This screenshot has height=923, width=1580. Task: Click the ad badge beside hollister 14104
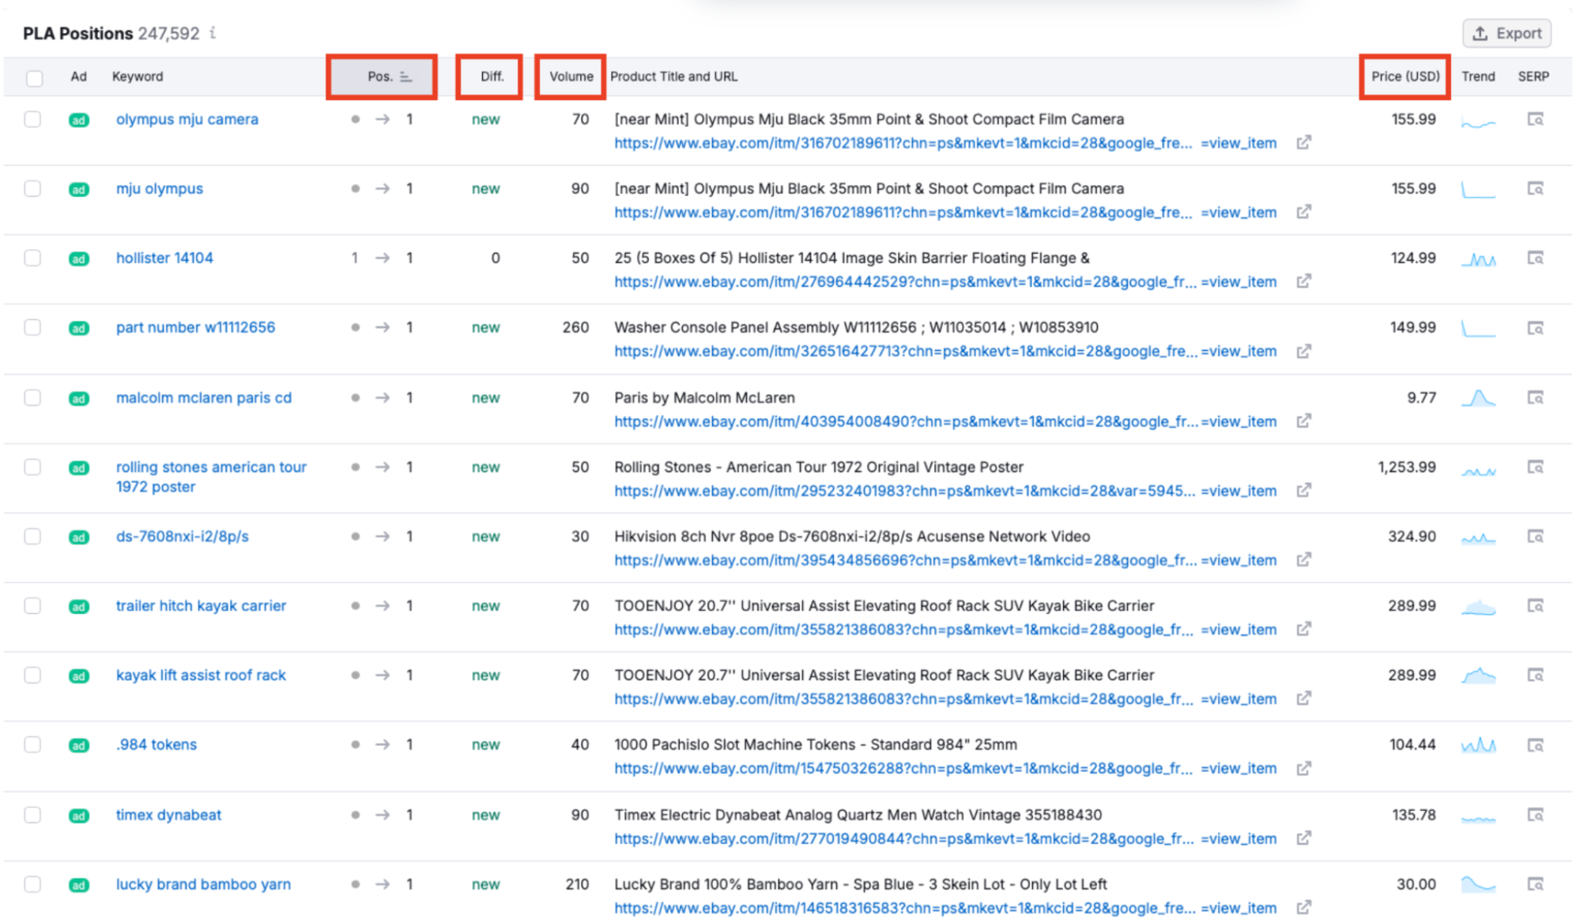pyautogui.click(x=78, y=258)
